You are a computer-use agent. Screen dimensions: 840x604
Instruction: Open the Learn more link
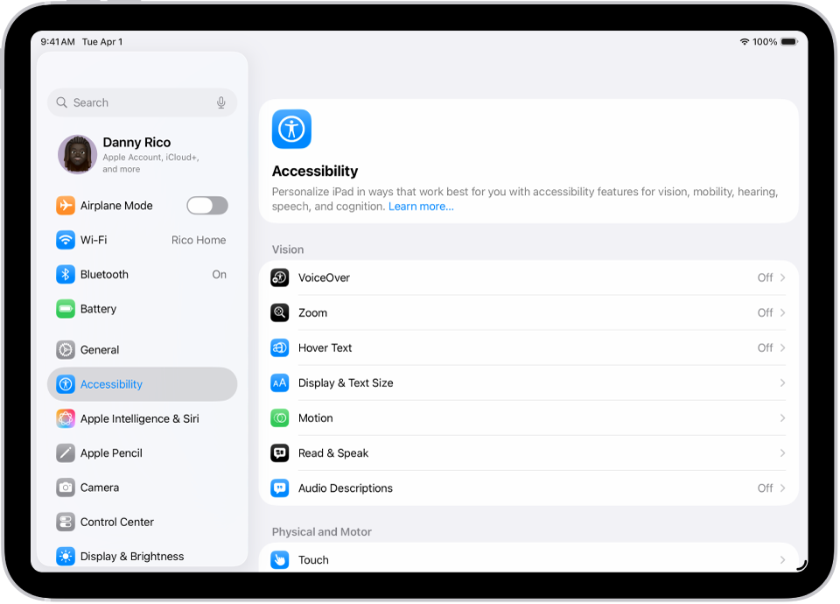421,206
